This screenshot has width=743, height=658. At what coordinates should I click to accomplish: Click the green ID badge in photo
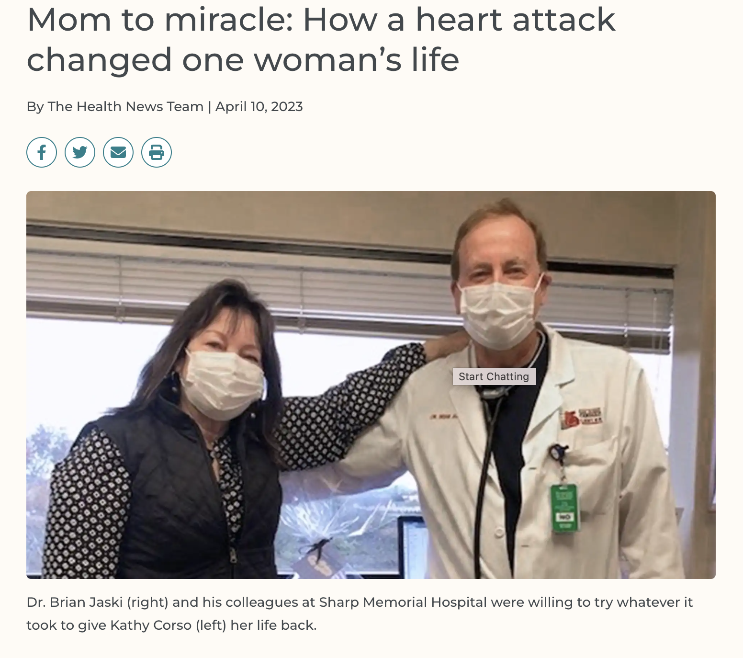point(564,508)
